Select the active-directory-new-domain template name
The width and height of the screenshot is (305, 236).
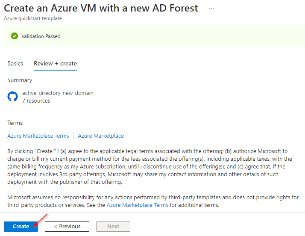(58, 93)
